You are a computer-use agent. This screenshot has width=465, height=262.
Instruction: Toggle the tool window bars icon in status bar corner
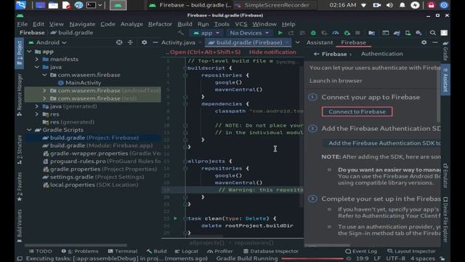point(20,259)
